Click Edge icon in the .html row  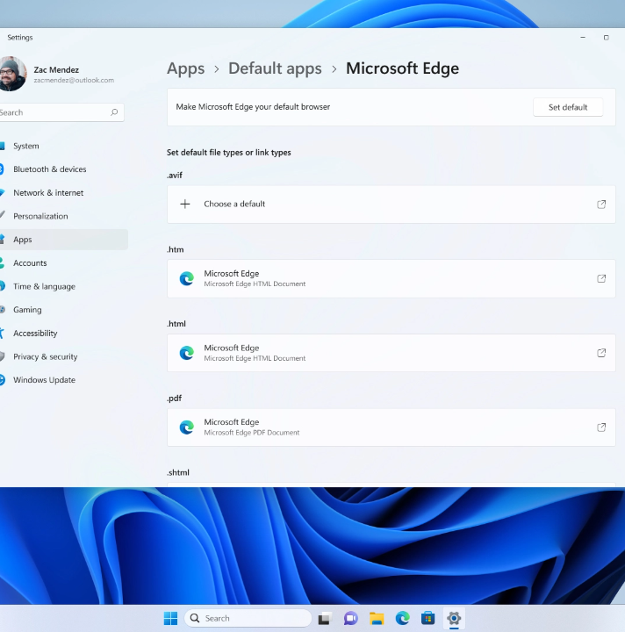coord(187,353)
